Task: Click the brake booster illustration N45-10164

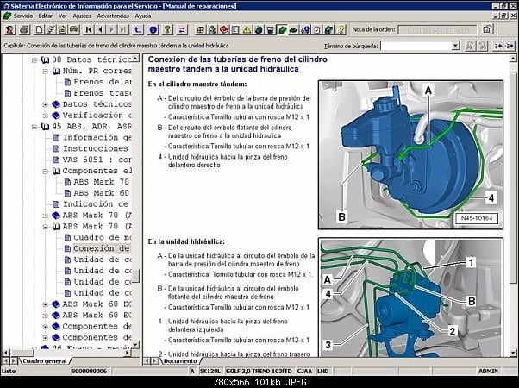Action: point(410,154)
